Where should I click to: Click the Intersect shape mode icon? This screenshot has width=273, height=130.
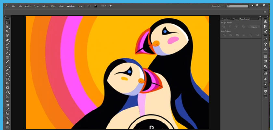click(x=237, y=27)
